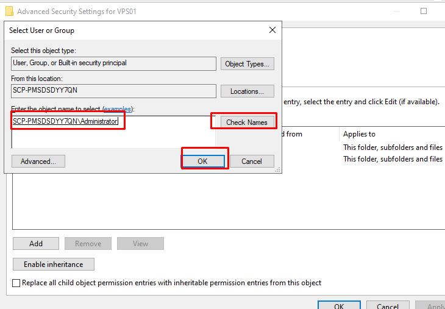The width and height of the screenshot is (445, 309).
Task: Open the Locations browser
Action: tap(247, 91)
